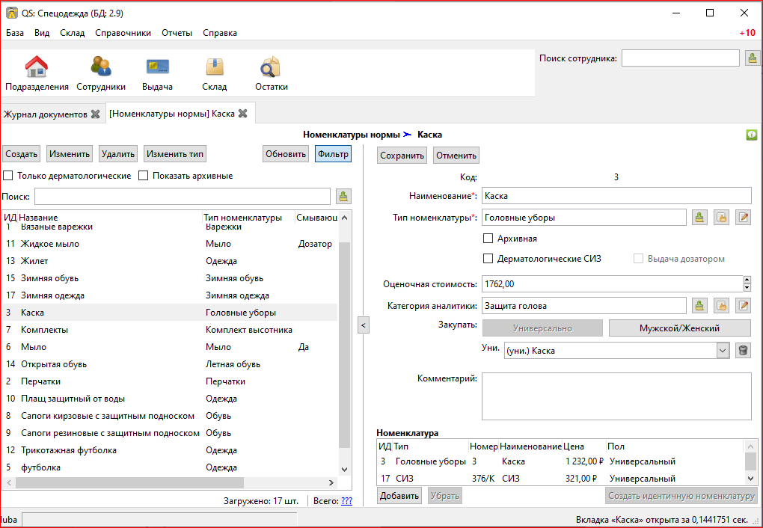
Task: Click the clear icon beside the Поиск field
Action: 343,197
